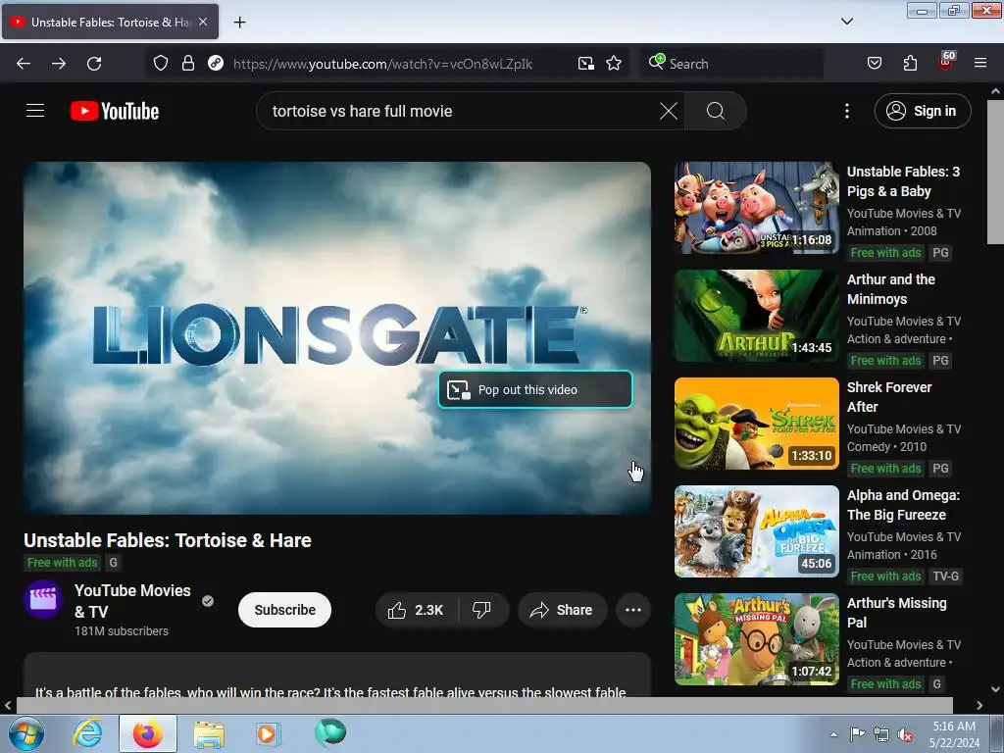Launch Internet Explorer from taskbar
Screen dimensions: 1004x753
click(87, 733)
